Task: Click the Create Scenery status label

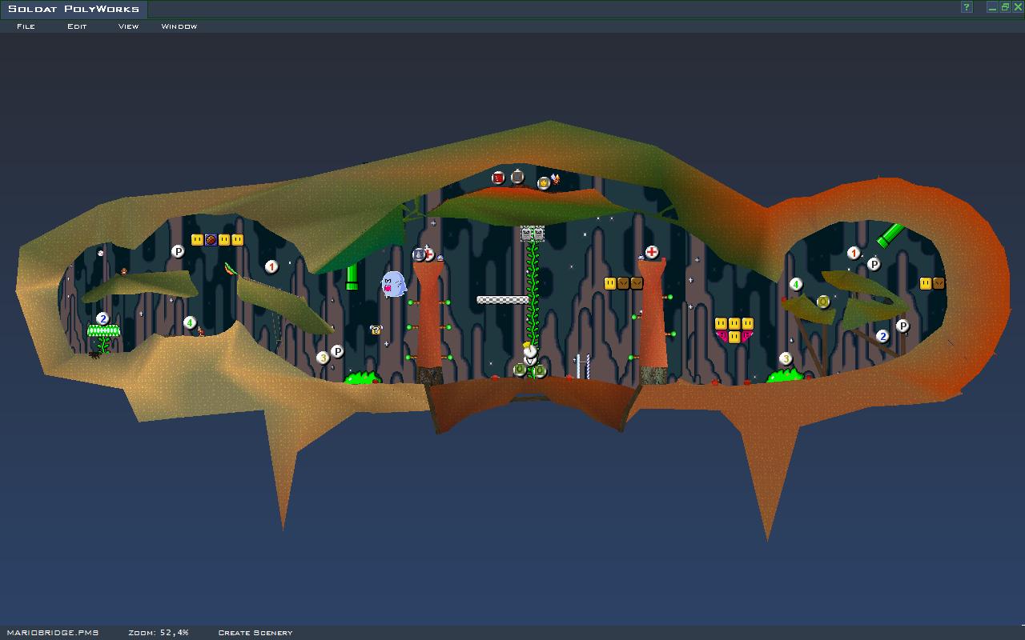Action: coord(255,633)
